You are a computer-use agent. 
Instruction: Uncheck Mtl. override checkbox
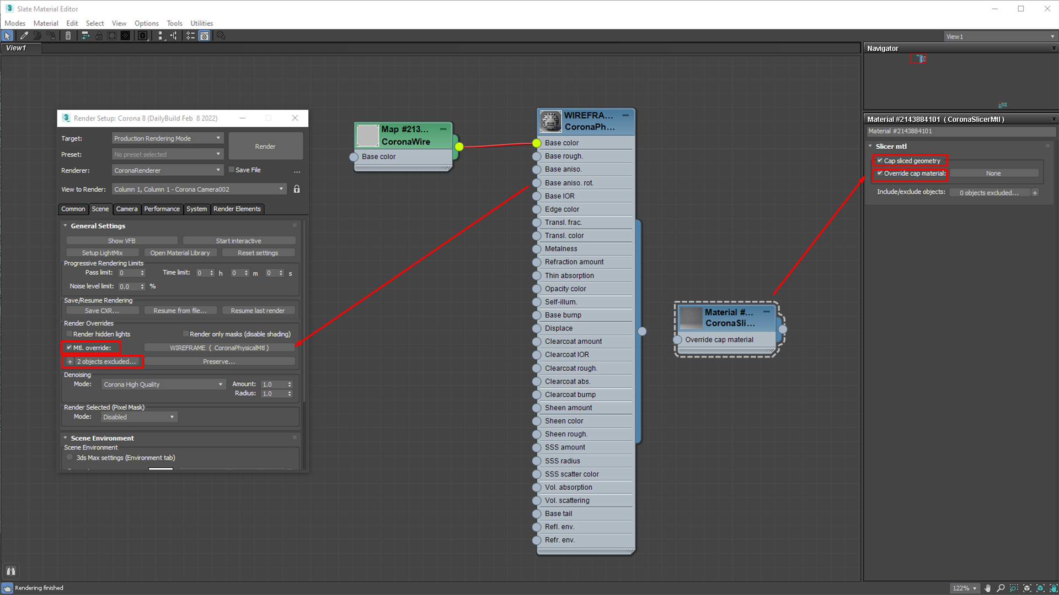coord(69,348)
